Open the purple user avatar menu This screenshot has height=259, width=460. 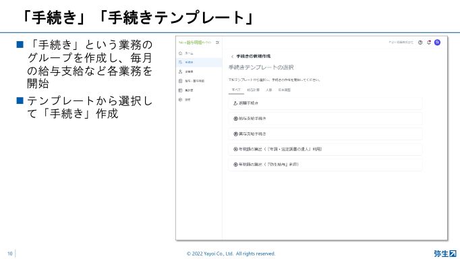pos(437,42)
